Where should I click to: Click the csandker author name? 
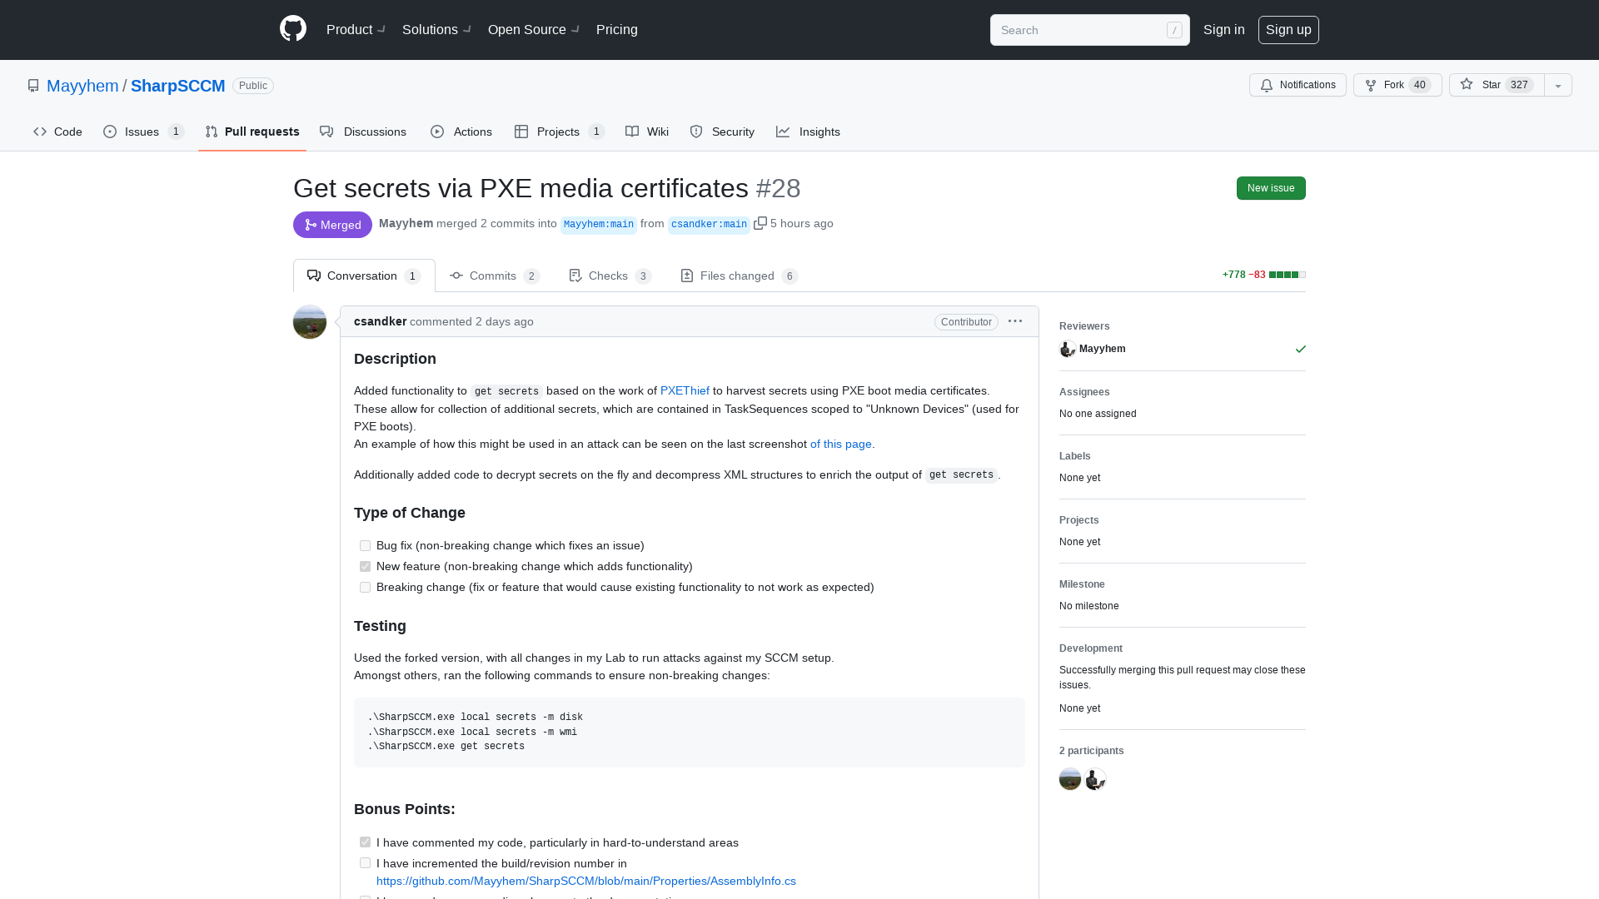381,321
